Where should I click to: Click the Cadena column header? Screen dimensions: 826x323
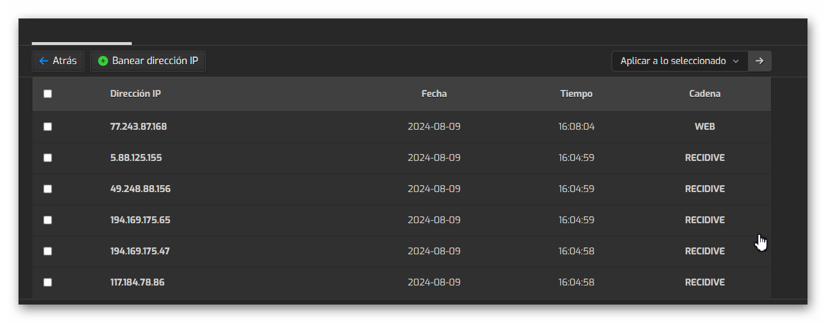point(705,93)
